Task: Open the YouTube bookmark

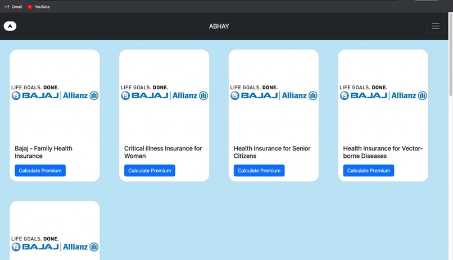Action: point(38,7)
